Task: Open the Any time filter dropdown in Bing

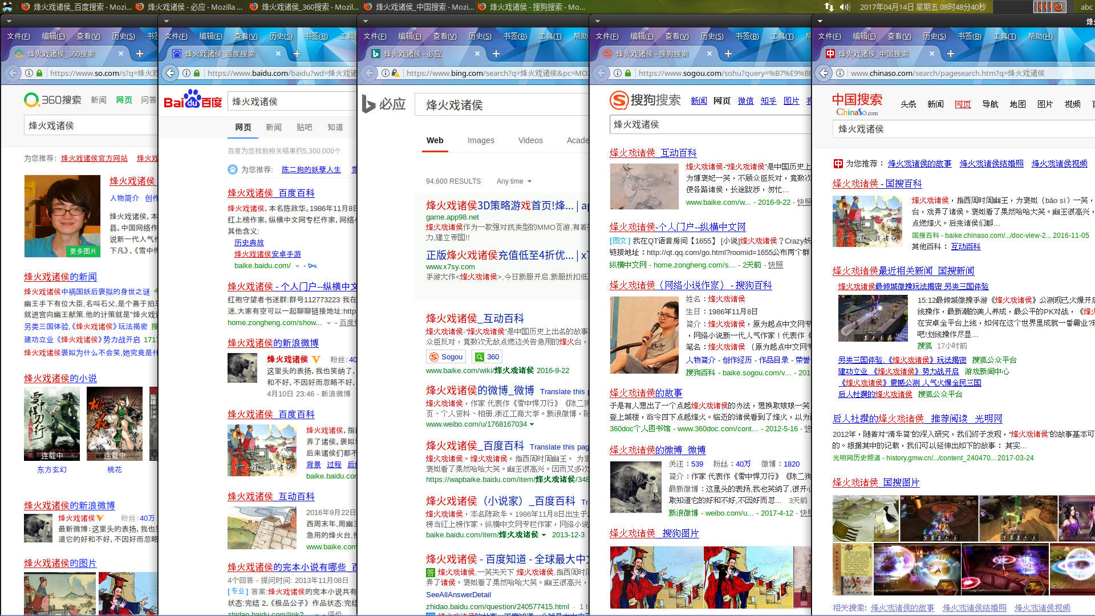Action: point(514,181)
